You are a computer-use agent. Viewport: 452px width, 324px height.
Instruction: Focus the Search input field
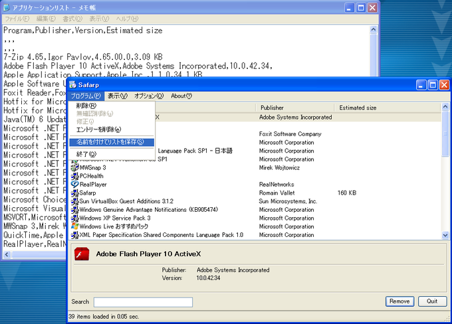(144, 302)
